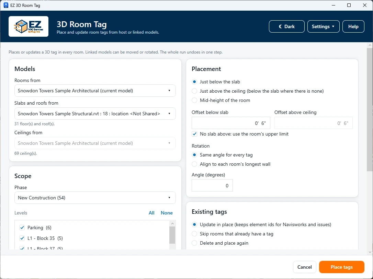Open the Settings dropdown menu
373x279 pixels.
point(323,26)
